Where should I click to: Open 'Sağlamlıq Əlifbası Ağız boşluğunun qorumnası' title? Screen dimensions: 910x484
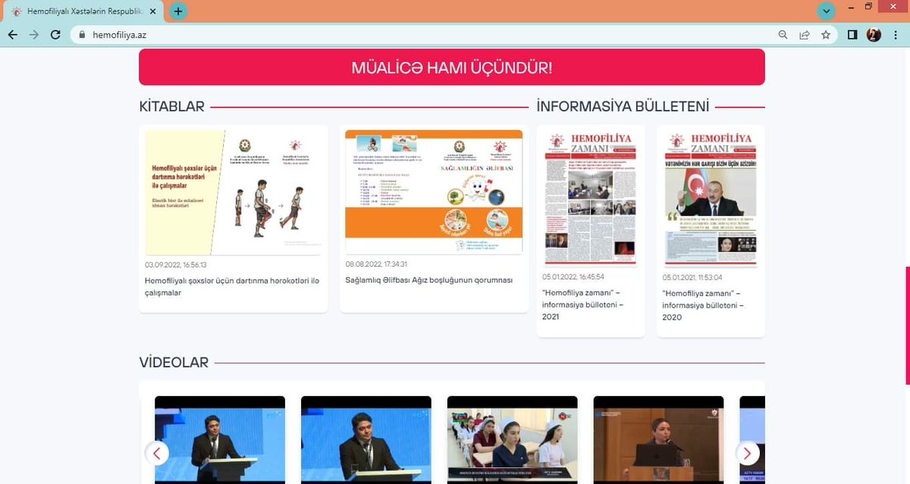(429, 280)
